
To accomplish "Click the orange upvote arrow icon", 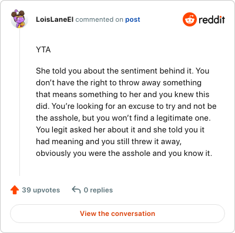I will click(x=15, y=190).
